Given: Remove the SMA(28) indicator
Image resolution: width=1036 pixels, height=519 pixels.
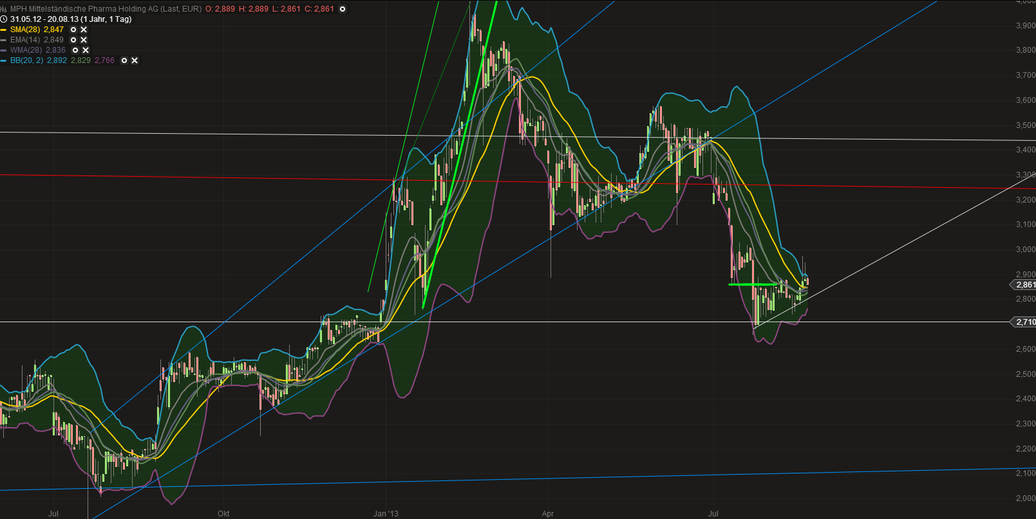Looking at the screenshot, I should click(x=84, y=30).
